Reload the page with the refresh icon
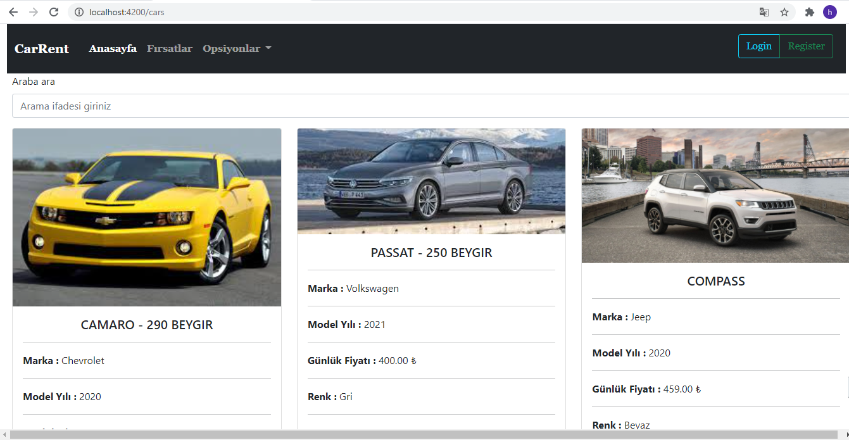 (x=53, y=11)
